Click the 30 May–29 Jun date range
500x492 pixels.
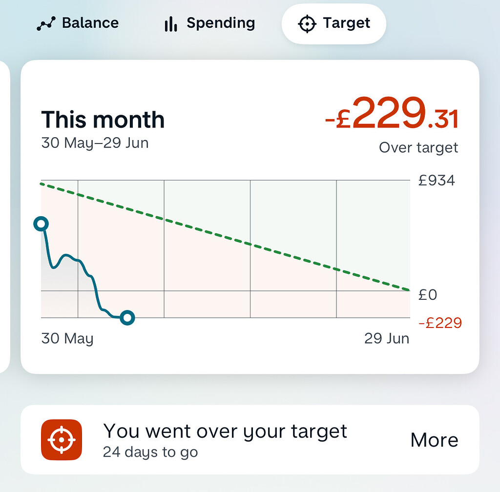pos(95,143)
